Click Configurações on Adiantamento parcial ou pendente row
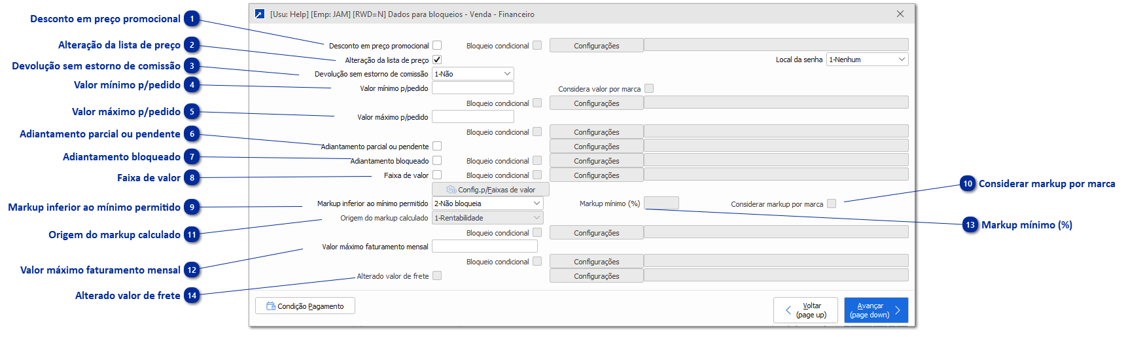This screenshot has width=1126, height=337. coord(597,146)
